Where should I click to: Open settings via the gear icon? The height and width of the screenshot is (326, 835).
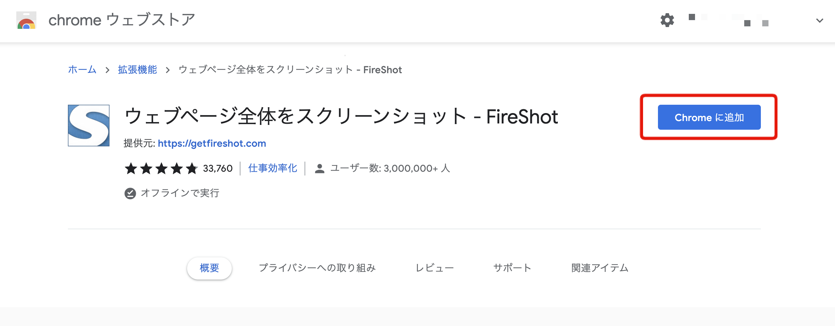coord(667,20)
